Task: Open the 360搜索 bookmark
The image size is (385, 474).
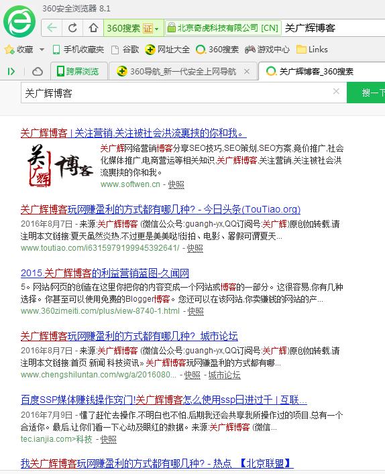Action: tap(217, 49)
